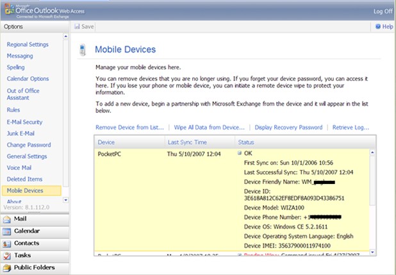Screen dimensions: 396x275
Task: Click the Help question mark icon
Action: click(x=378, y=26)
